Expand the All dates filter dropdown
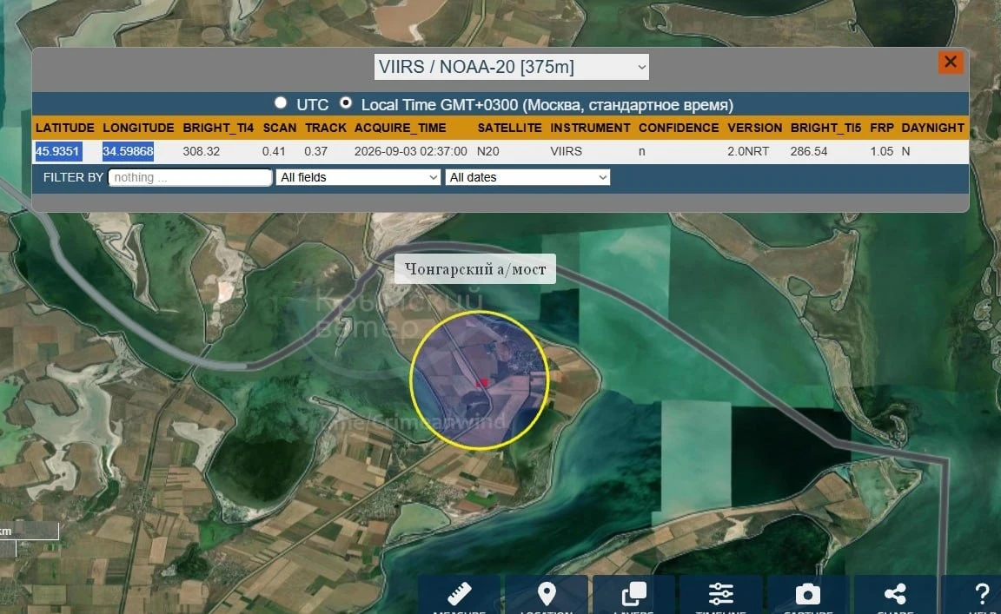The image size is (1001, 614). pyautogui.click(x=527, y=177)
